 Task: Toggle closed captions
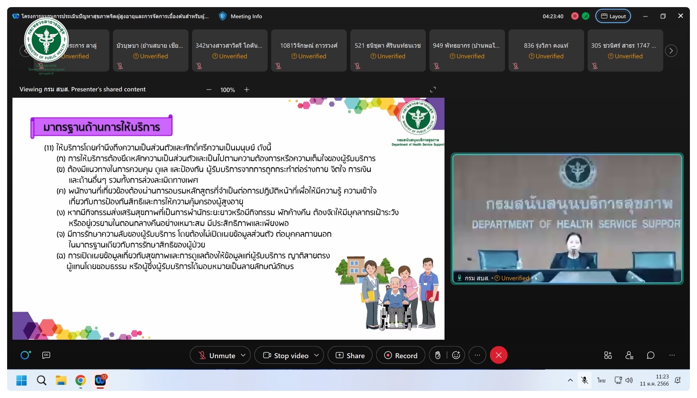[x=46, y=355]
